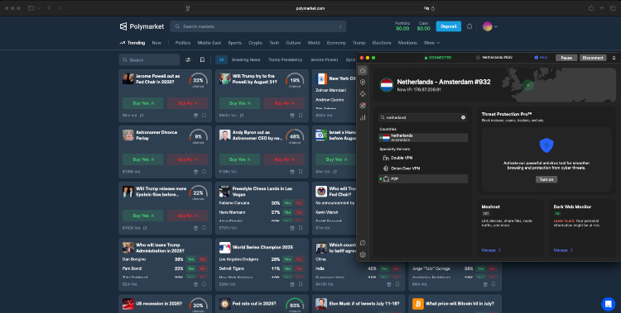Click No for Pam Bondi
This screenshot has height=313, width=621.
202,268
